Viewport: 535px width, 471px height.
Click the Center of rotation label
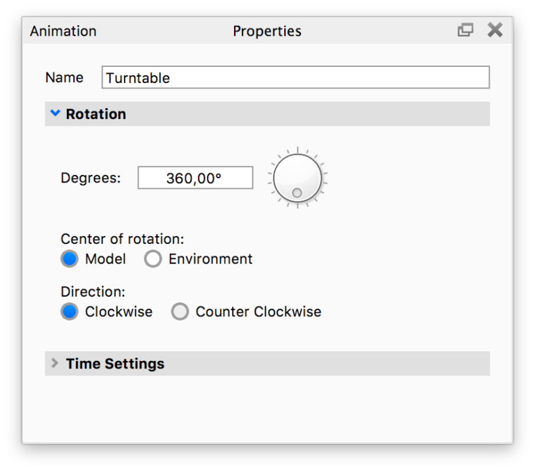pos(123,239)
